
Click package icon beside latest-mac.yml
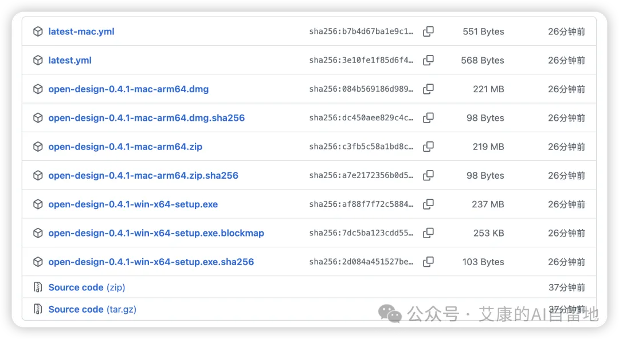38,31
